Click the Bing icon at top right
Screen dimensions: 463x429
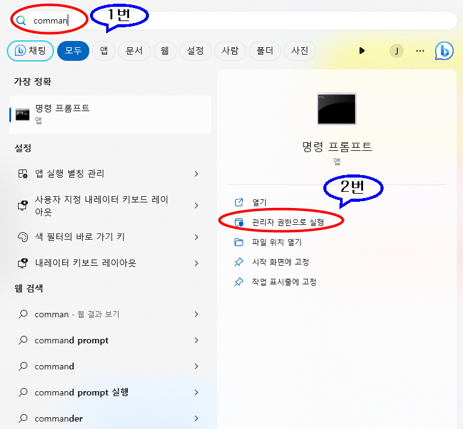click(x=444, y=51)
